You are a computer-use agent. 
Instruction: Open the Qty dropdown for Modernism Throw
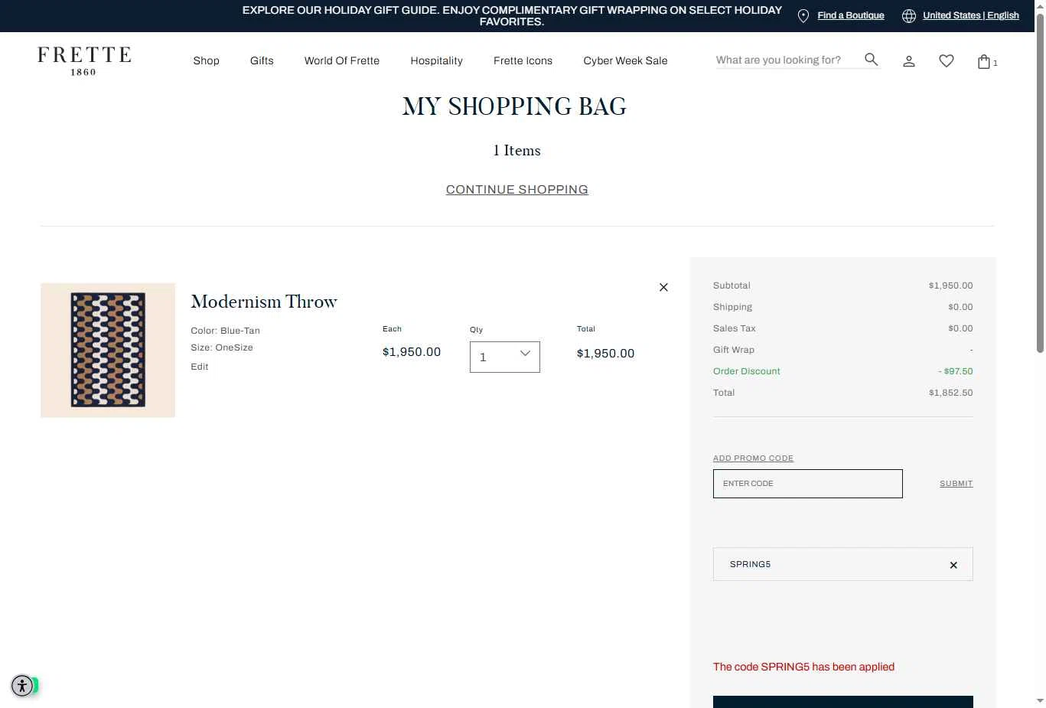[505, 357]
